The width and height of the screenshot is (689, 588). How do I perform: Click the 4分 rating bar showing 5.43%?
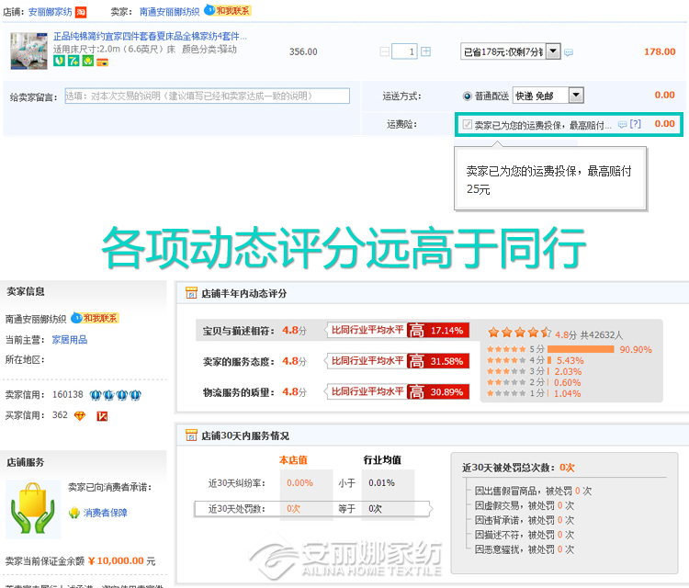pos(549,360)
